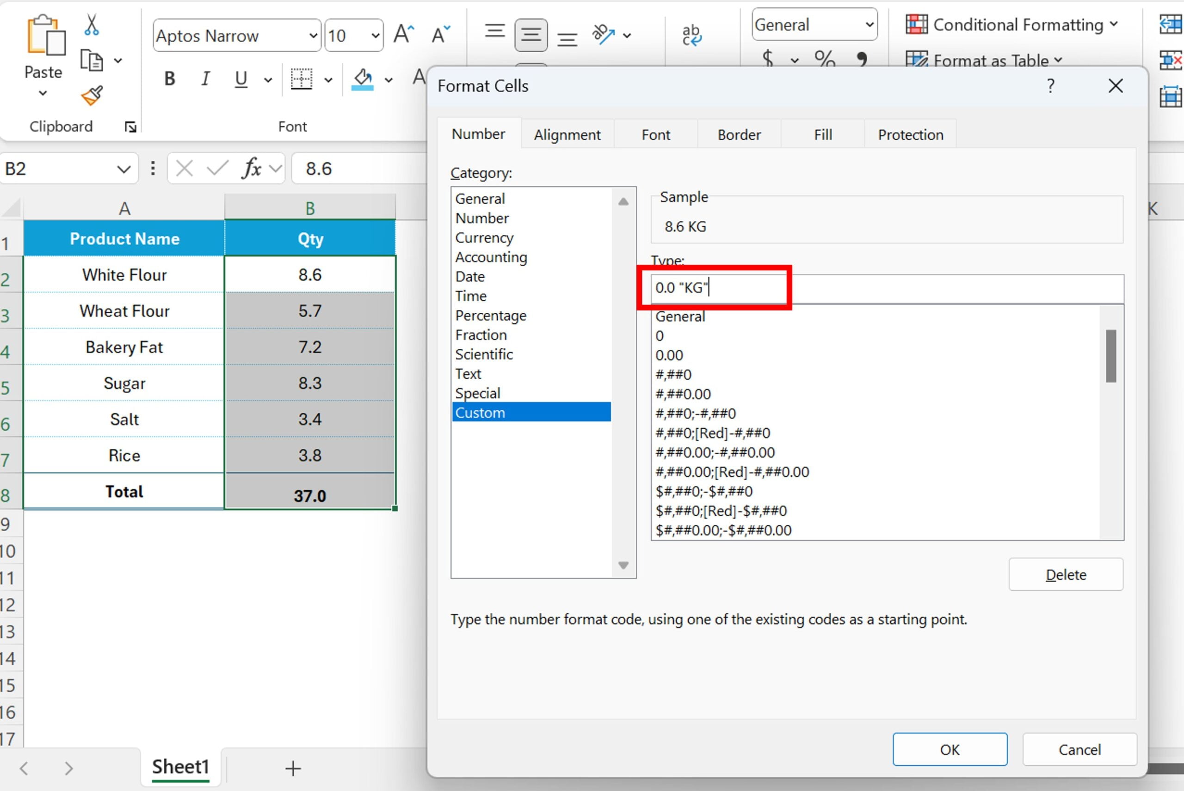
Task: Select the Number tab in Format Cells
Action: (x=478, y=134)
